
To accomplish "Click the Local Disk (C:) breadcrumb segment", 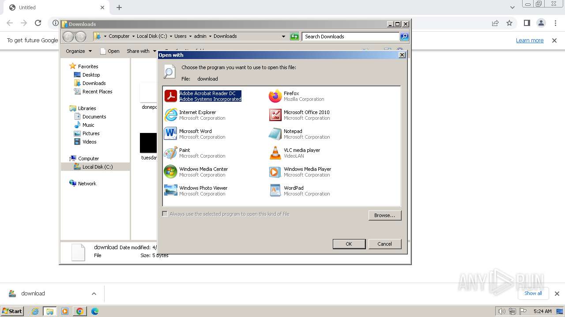I will pos(152,36).
